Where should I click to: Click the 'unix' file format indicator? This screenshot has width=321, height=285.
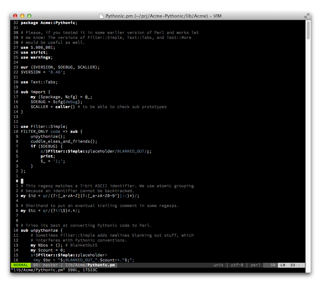pyautogui.click(x=219, y=265)
